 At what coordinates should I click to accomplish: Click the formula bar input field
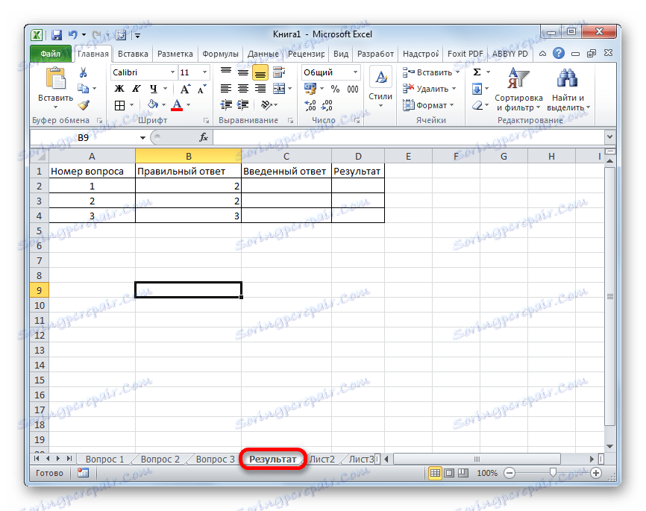pyautogui.click(x=409, y=137)
